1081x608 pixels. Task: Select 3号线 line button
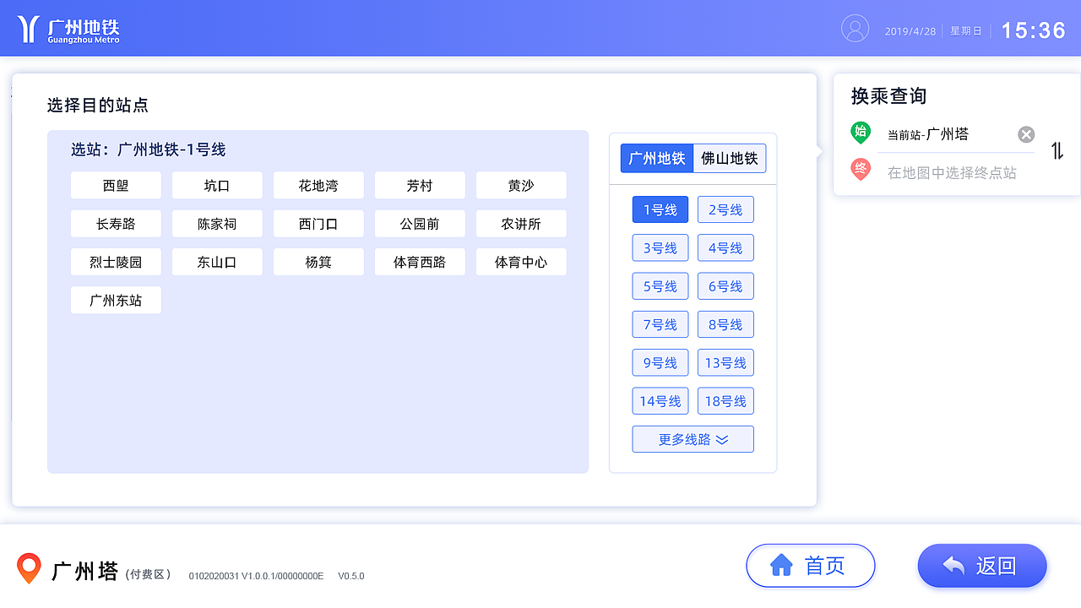click(660, 248)
